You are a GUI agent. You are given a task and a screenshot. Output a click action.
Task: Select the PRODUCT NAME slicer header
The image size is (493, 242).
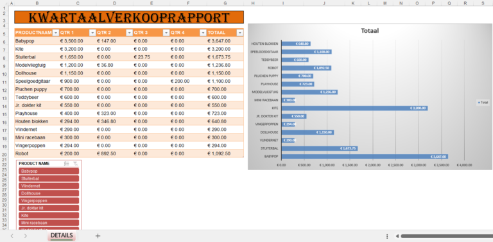pyautogui.click(x=34, y=164)
